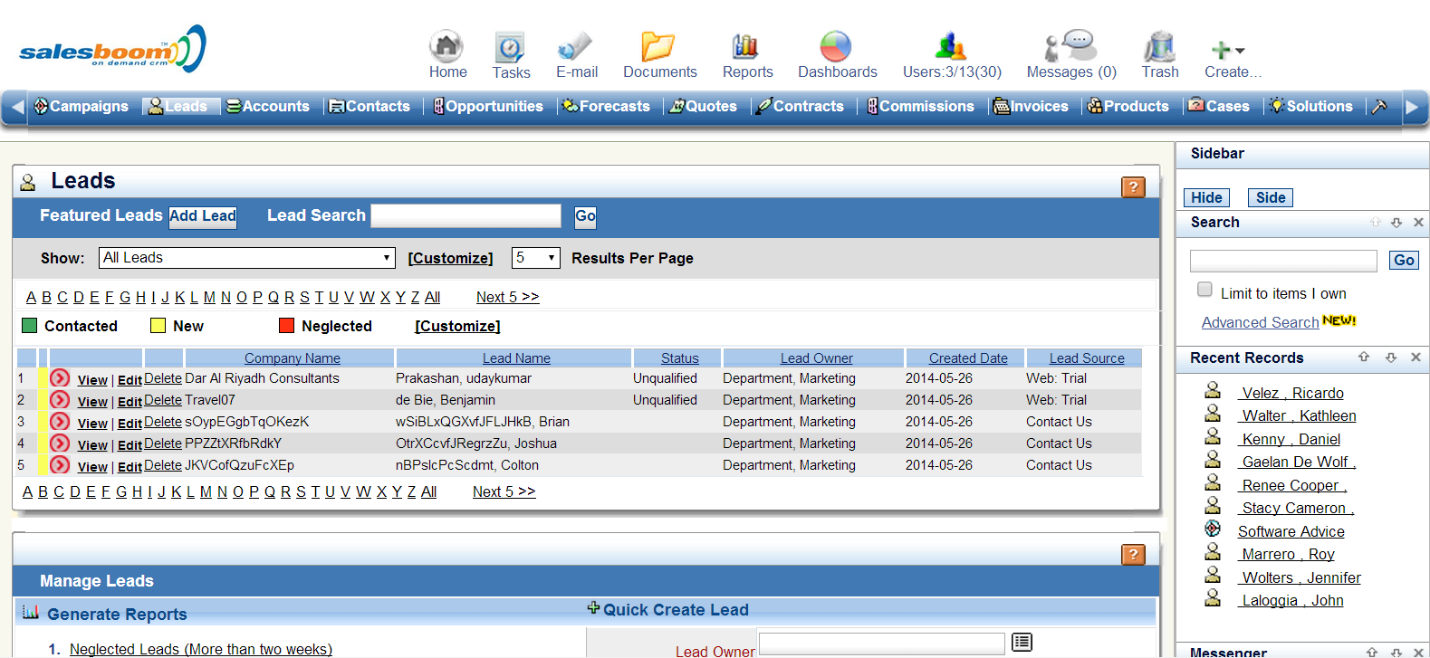This screenshot has width=1430, height=658.
Task: Click the sidebar Hide button
Action: point(1206,197)
